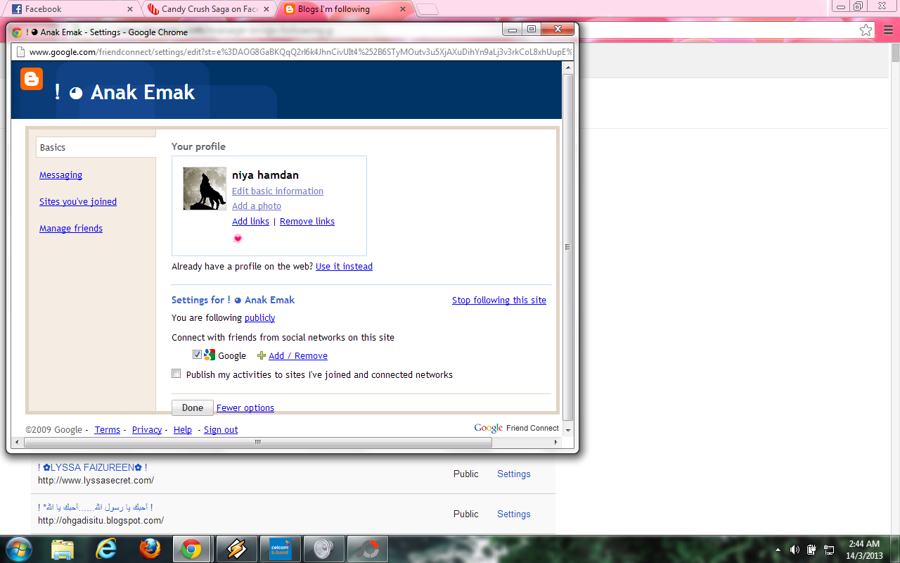Click http://ohgadisitu.blogspot.com/ text
The width and height of the screenshot is (900, 563).
pyautogui.click(x=101, y=521)
